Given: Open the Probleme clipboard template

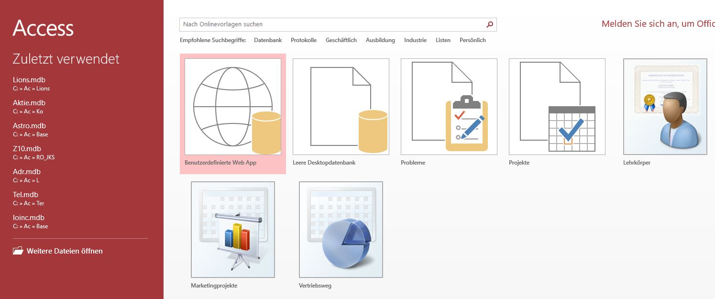Looking at the screenshot, I should click(449, 107).
